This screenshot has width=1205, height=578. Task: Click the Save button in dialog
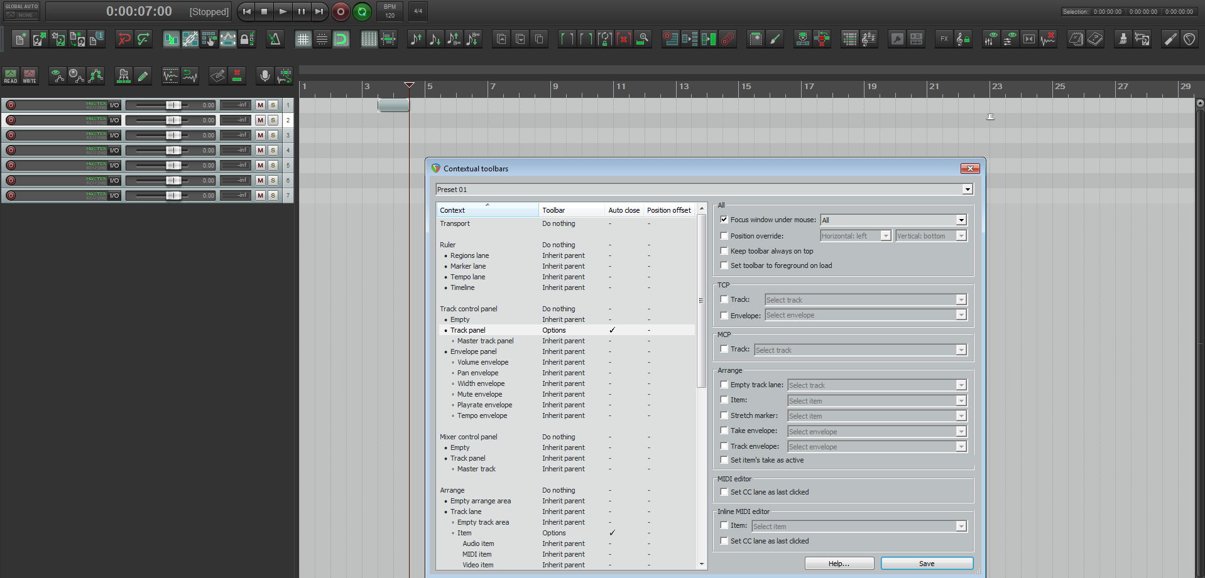pyautogui.click(x=927, y=564)
